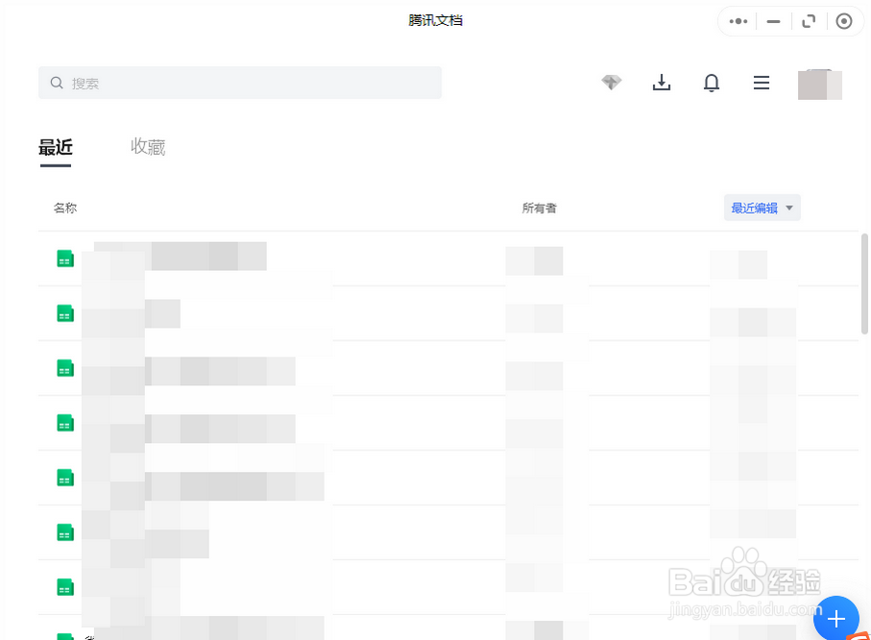This screenshot has width=871, height=640.
Task: Click the blue plus button to create document
Action: 836,619
